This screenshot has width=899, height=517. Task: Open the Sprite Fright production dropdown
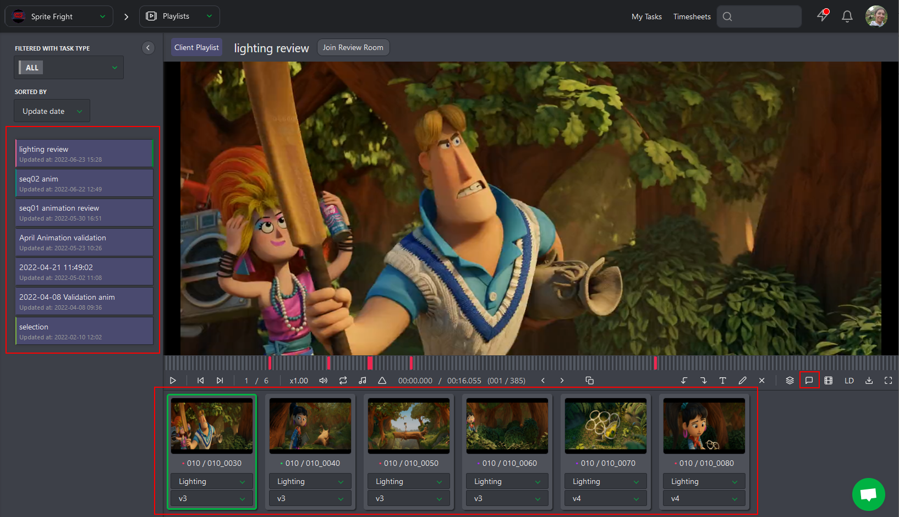click(x=59, y=16)
